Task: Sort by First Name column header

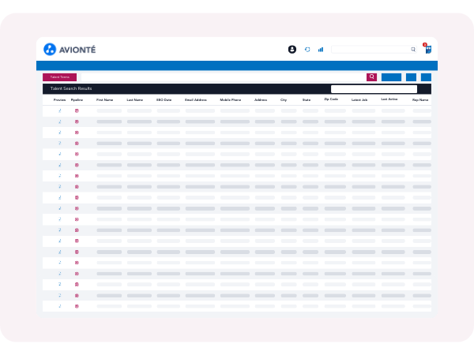Action: tap(105, 100)
